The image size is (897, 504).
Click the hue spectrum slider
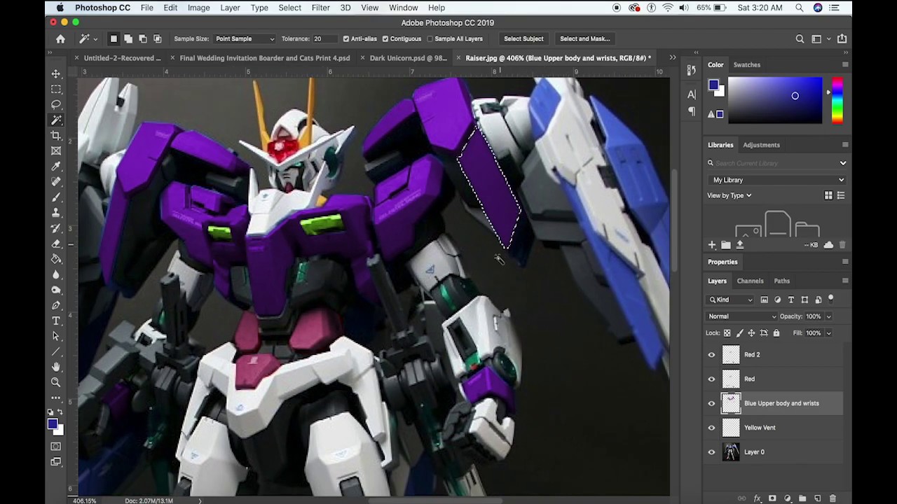click(x=837, y=101)
